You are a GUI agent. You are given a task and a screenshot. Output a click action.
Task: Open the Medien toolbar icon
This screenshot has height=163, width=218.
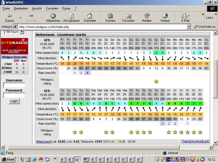147,16
